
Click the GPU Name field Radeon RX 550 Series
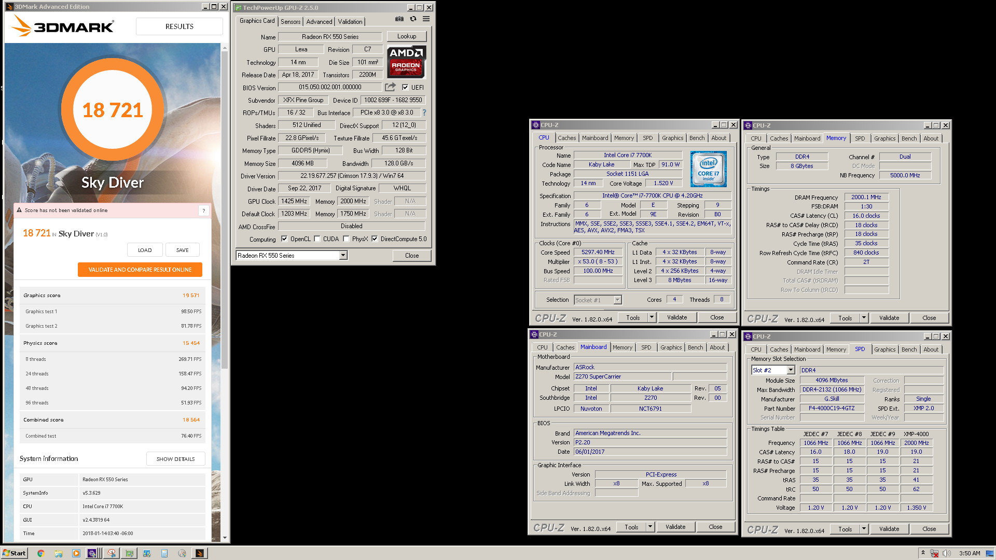pyautogui.click(x=330, y=37)
